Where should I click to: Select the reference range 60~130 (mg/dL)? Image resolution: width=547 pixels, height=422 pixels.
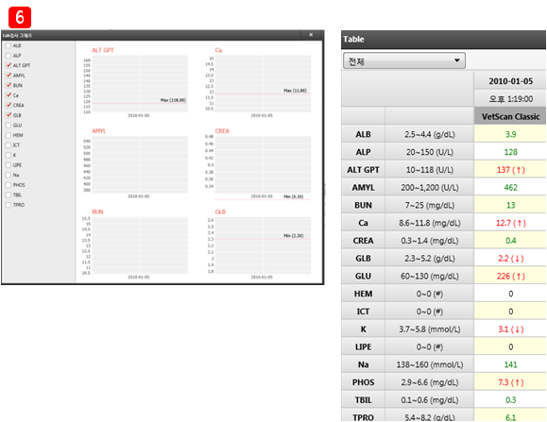(x=430, y=276)
